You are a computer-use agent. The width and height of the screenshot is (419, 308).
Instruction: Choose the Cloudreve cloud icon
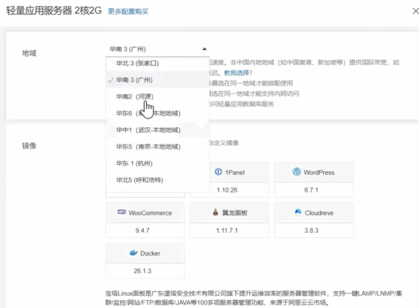(298, 213)
